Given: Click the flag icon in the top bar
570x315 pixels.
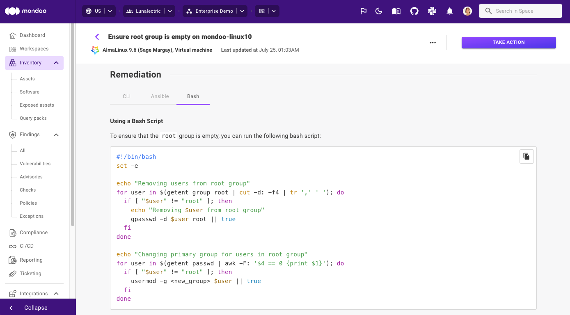Looking at the screenshot, I should point(363,11).
